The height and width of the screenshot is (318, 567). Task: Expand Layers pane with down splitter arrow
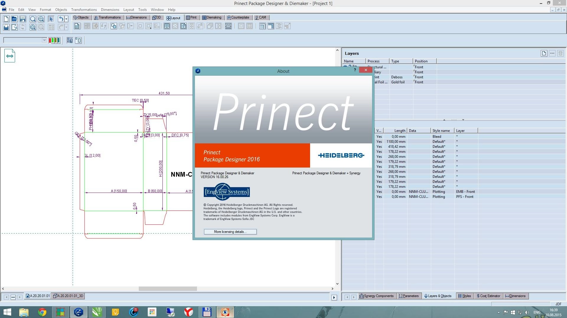[463, 120]
